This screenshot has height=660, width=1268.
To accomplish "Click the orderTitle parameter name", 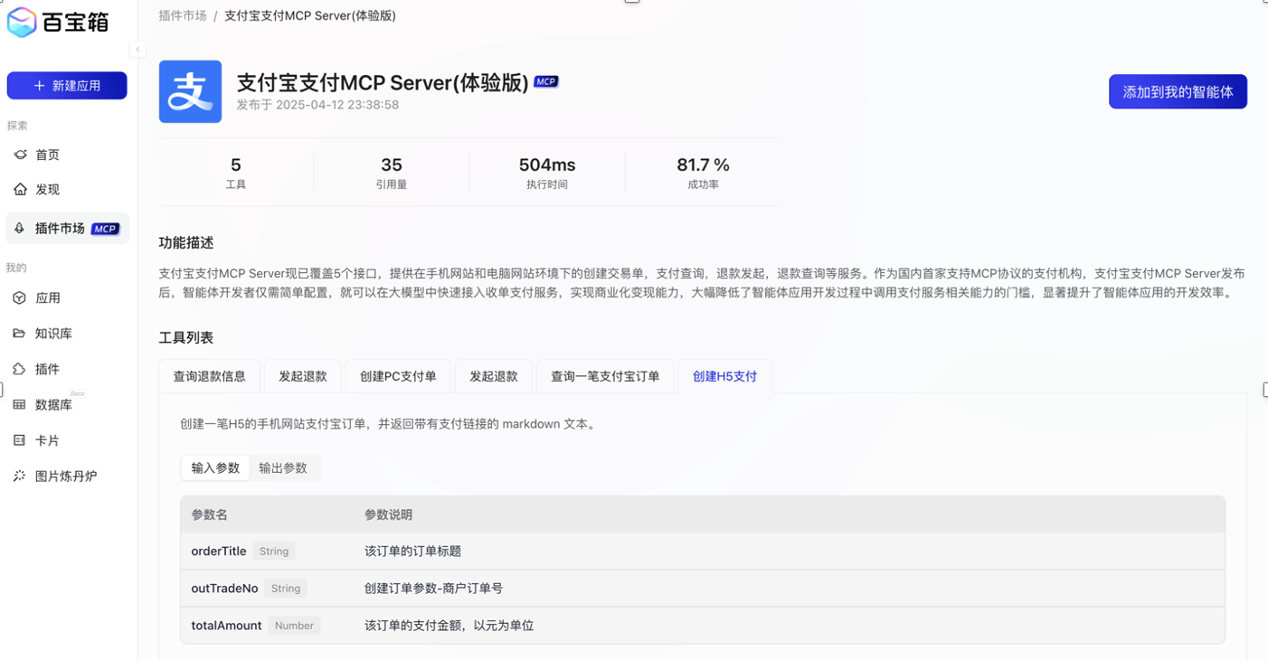I will coord(219,551).
